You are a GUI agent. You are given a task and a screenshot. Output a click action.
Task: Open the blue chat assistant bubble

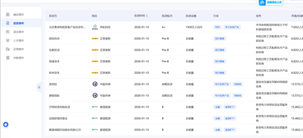(x=6, y=124)
